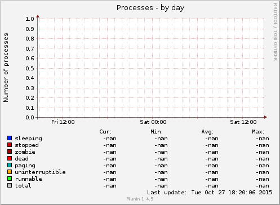This screenshot has width=280, height=205.
Task: Click the blue sleeping legend swatch
Action: click(x=10, y=138)
